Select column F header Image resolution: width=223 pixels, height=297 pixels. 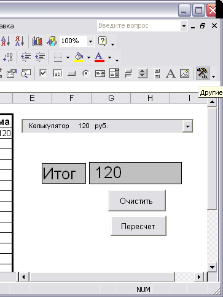click(71, 98)
